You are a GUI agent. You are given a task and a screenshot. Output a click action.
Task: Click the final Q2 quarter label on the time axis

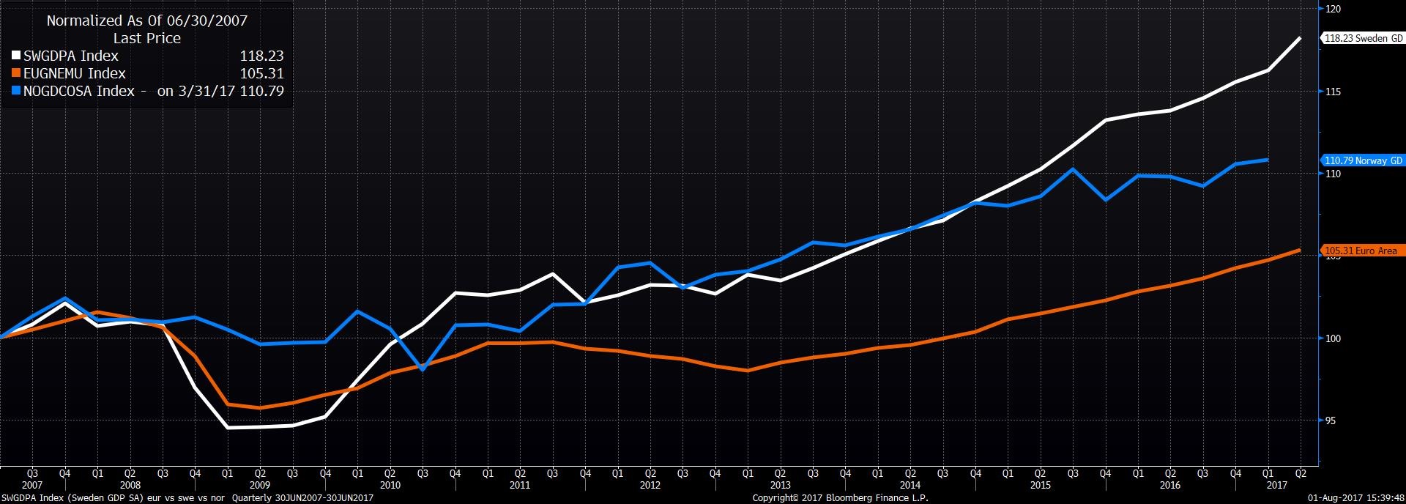coord(1301,473)
